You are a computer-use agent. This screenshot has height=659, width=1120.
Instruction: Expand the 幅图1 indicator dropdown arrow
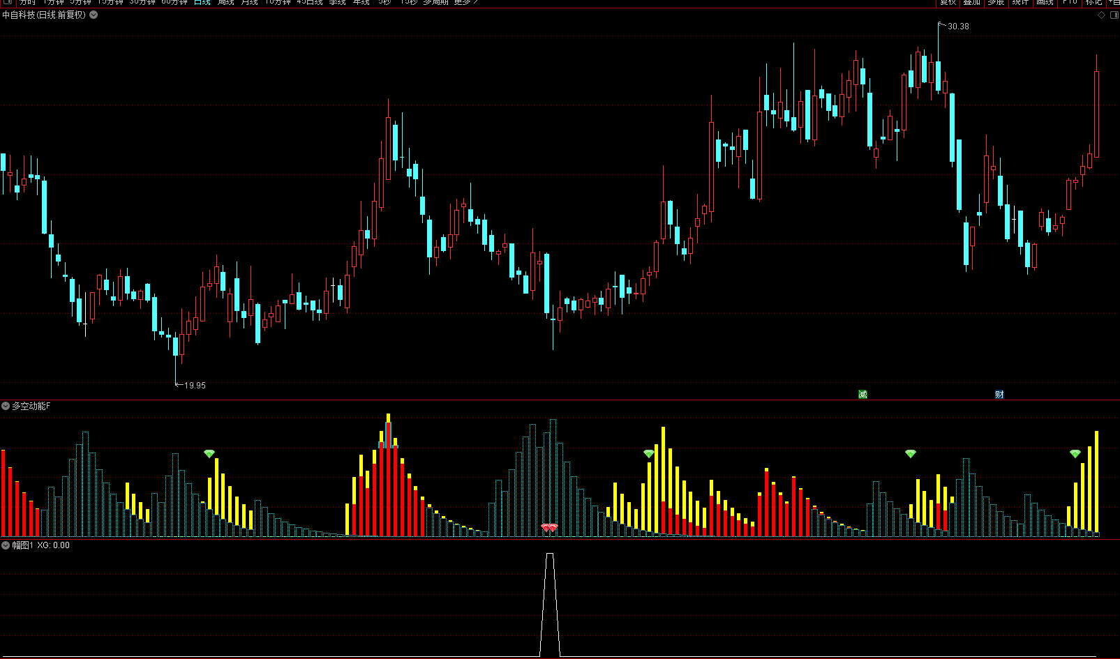coord(6,545)
